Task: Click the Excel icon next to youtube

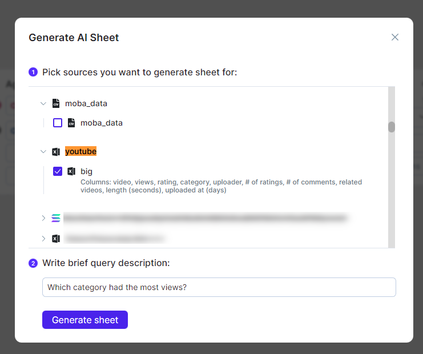Action: 56,151
